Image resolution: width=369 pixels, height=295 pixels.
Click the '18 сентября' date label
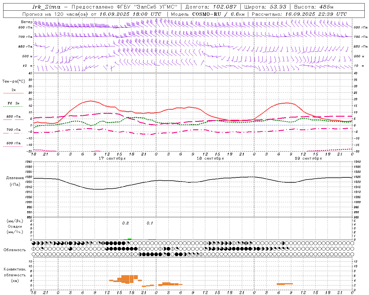210,158
